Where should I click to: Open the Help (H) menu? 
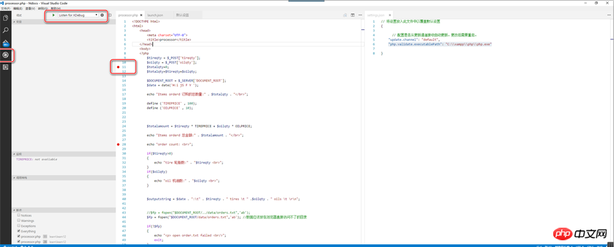(x=55, y=8)
